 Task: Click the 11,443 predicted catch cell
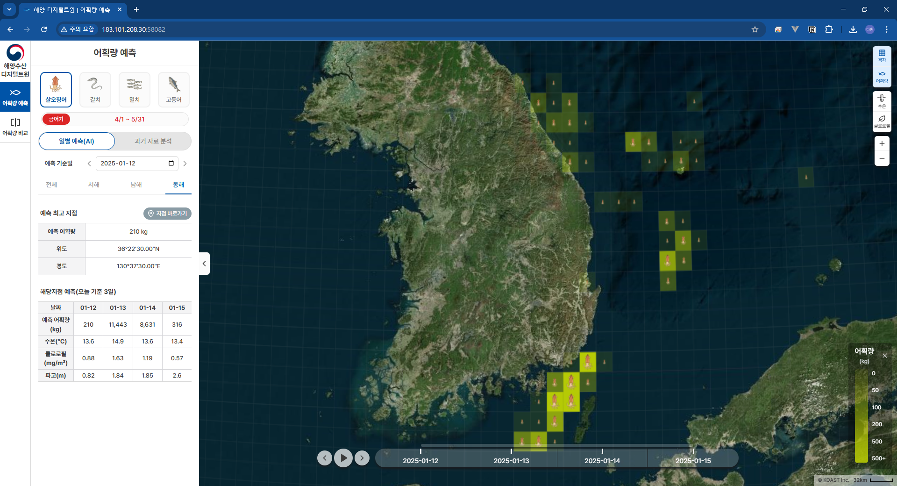(118, 324)
